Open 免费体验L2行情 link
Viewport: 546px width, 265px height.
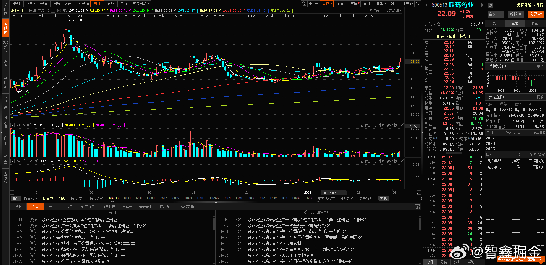pos(530,5)
